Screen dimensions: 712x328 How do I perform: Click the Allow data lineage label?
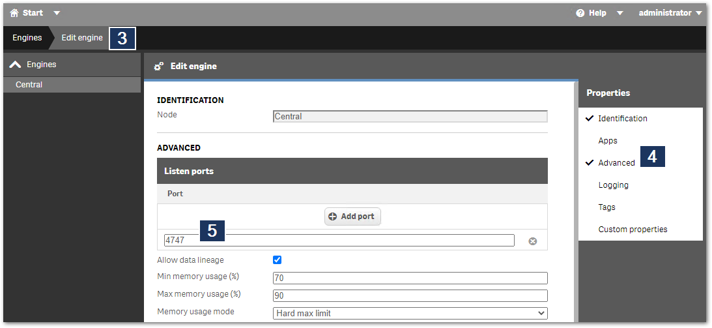coord(190,260)
